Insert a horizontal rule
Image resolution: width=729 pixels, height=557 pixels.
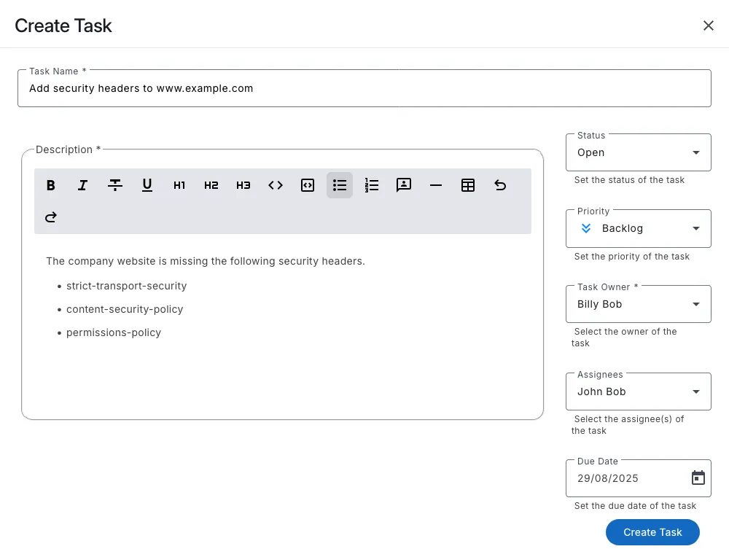click(436, 185)
